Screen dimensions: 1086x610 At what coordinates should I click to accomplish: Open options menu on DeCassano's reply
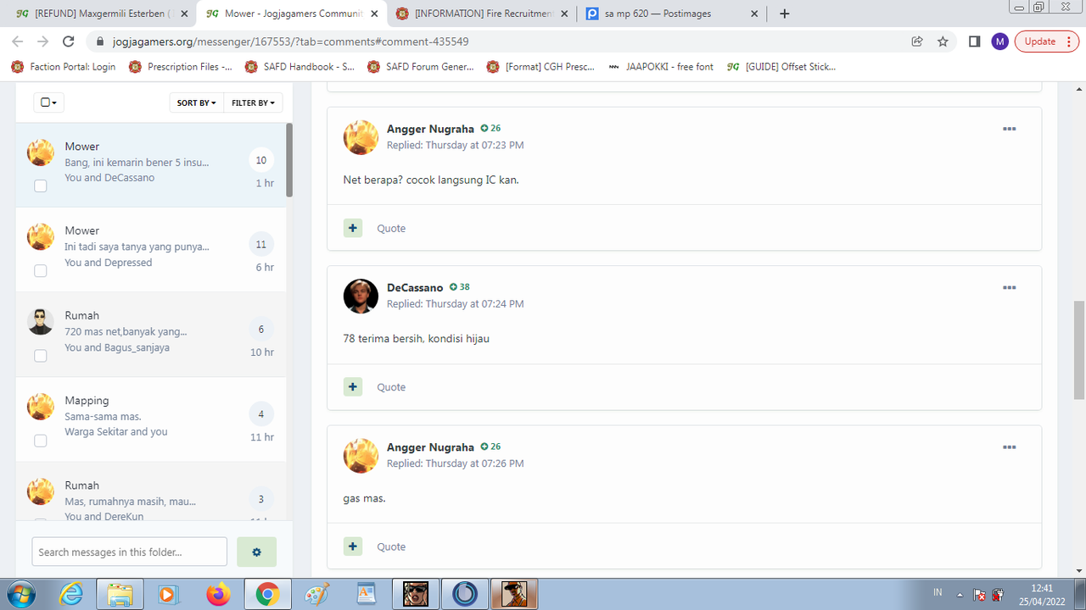click(x=1009, y=287)
